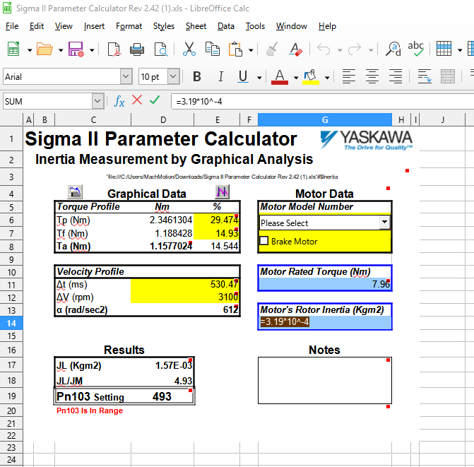
Task: Select column G header
Action: (x=325, y=119)
